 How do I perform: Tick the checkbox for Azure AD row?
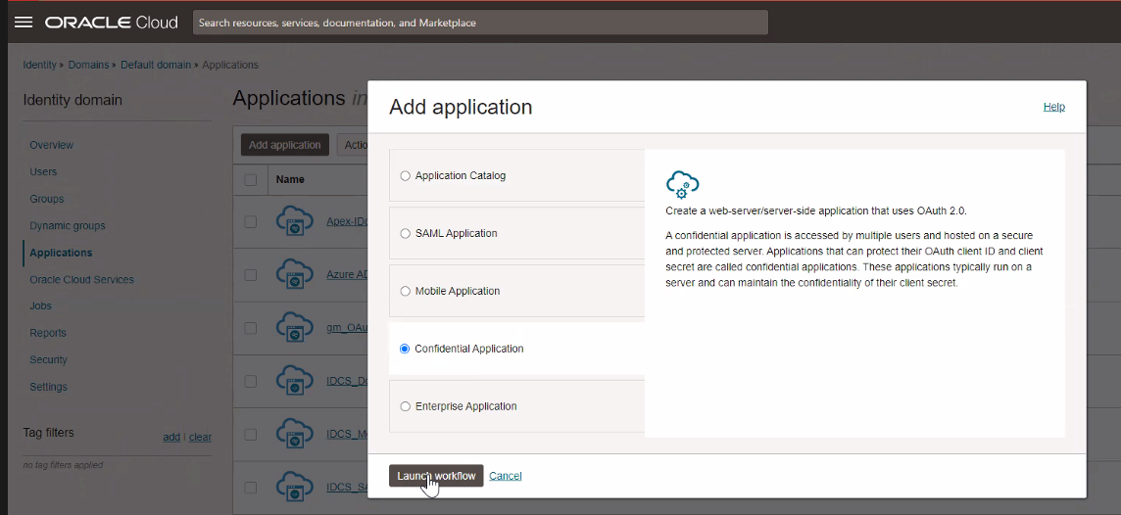(250, 274)
